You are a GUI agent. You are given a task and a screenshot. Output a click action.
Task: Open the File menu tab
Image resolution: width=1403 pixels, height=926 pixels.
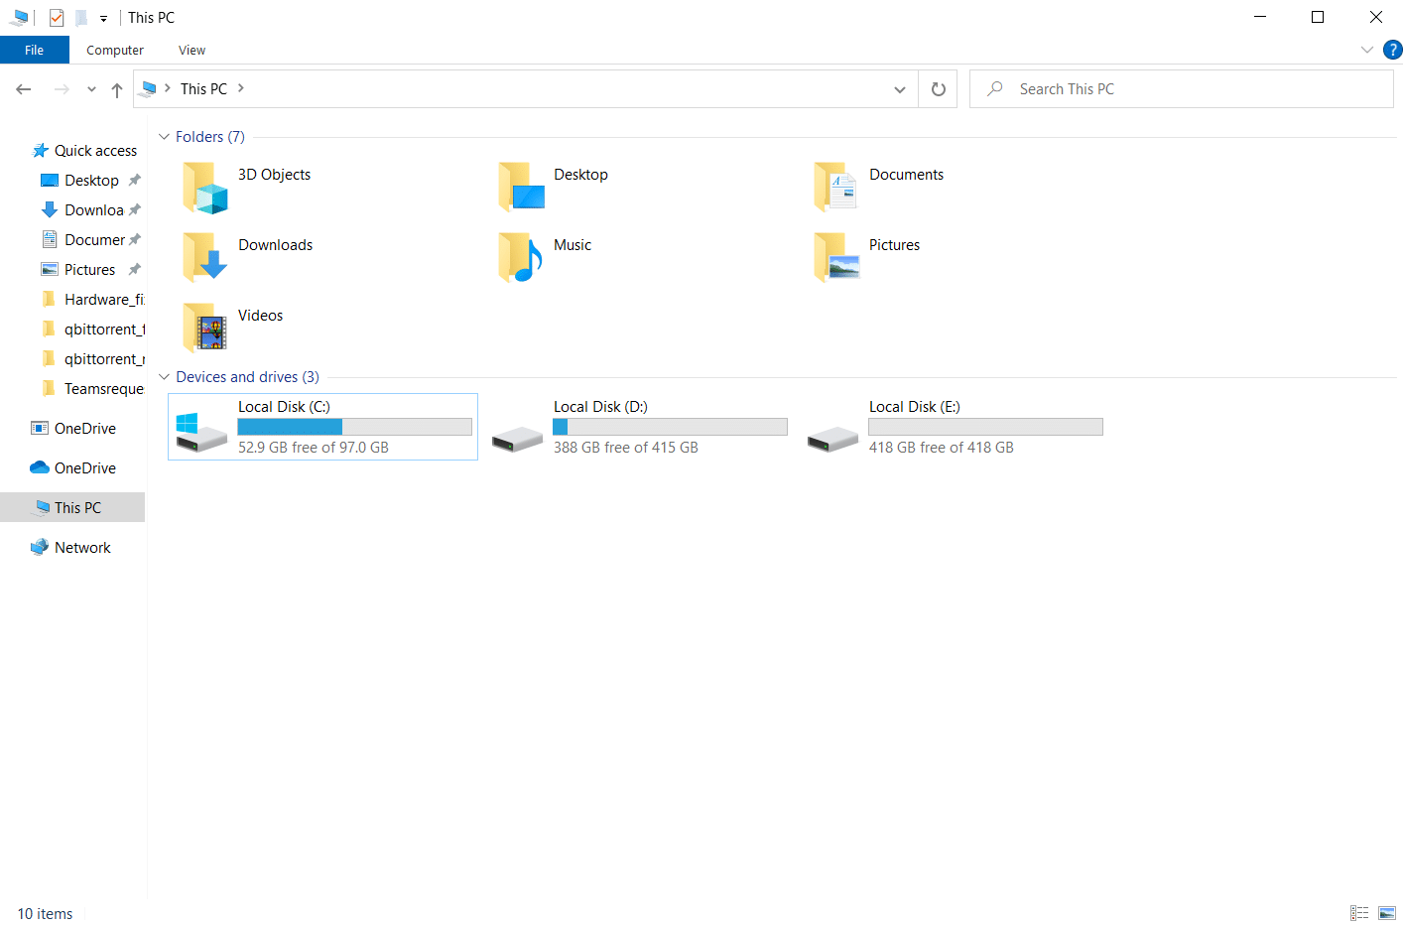click(35, 50)
